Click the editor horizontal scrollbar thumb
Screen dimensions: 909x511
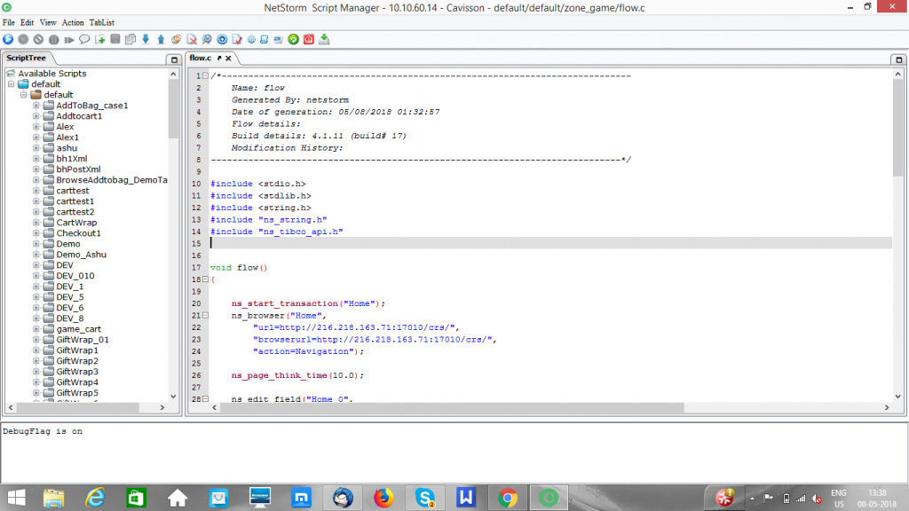click(x=452, y=407)
